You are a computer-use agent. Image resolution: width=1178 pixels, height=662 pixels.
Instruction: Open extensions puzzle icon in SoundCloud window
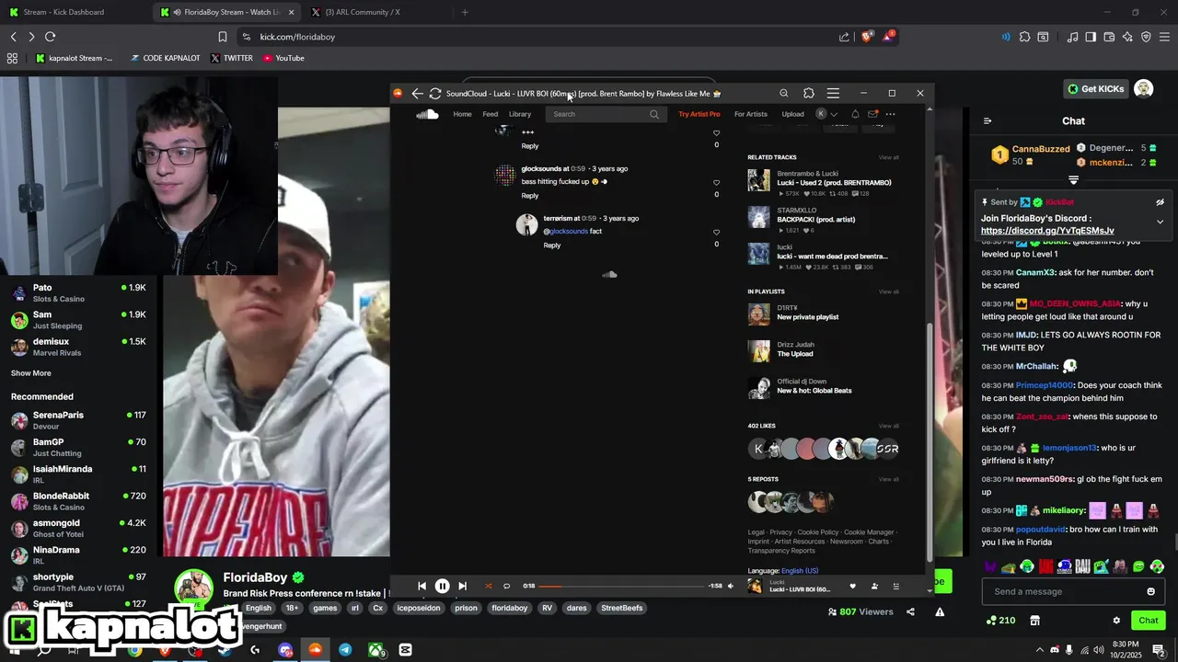[x=809, y=93]
